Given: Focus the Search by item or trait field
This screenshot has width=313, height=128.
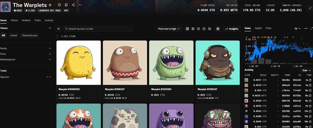Looking at the screenshot, I should tap(98, 29).
